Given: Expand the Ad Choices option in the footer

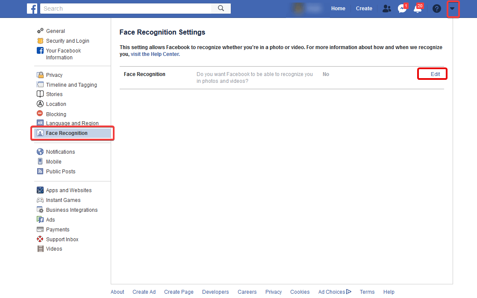Looking at the screenshot, I should (334, 292).
